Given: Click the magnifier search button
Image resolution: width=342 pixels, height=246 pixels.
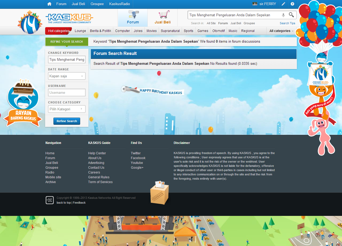Looking at the screenshot, I should (x=291, y=15).
